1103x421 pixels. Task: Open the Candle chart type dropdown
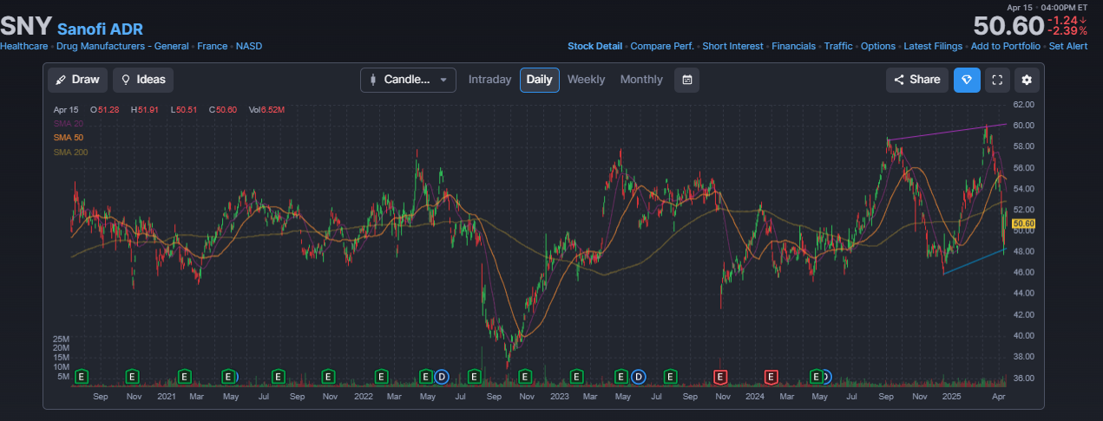[x=408, y=80]
